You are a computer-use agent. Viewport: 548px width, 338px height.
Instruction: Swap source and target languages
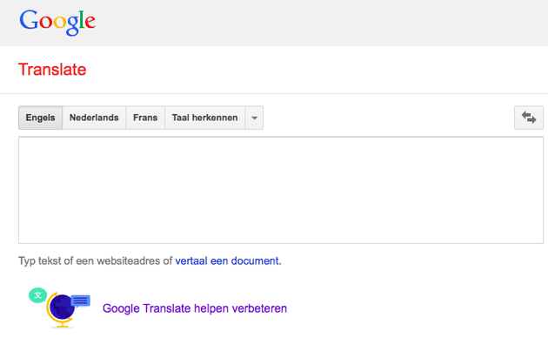tap(529, 118)
